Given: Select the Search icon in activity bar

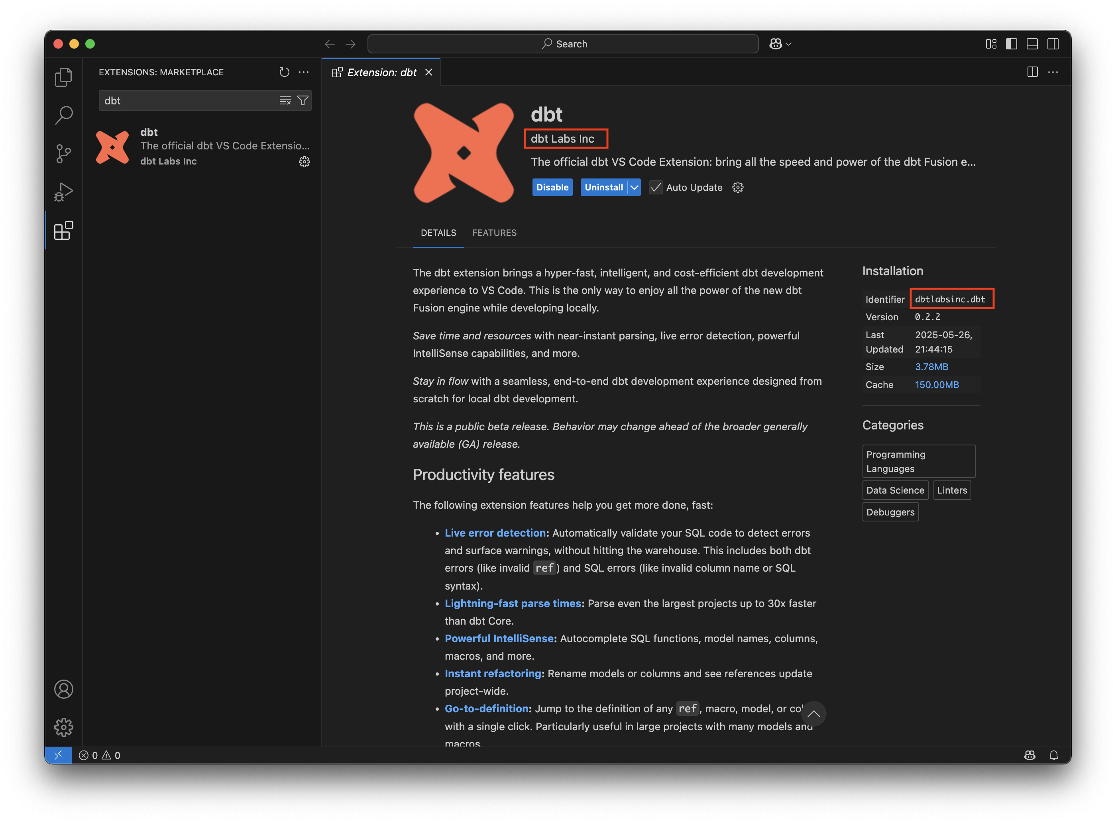Looking at the screenshot, I should pyautogui.click(x=64, y=115).
